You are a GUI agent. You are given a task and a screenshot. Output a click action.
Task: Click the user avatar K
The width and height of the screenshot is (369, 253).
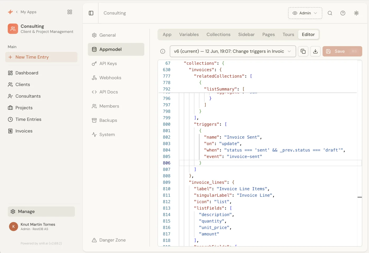tap(13, 226)
